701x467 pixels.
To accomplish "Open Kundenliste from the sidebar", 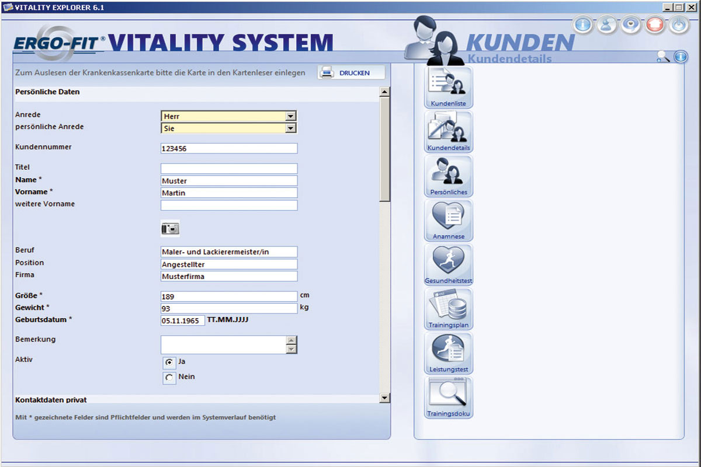I will [x=449, y=88].
